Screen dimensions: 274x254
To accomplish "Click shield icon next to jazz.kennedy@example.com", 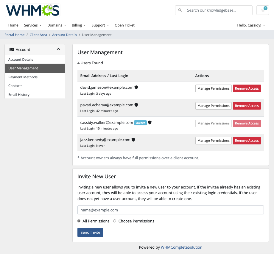I will (133, 140).
